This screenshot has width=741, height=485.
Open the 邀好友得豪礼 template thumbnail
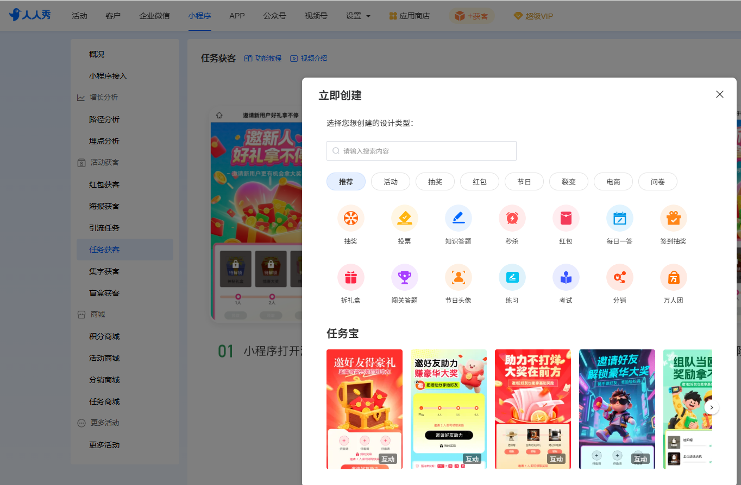[364, 409]
